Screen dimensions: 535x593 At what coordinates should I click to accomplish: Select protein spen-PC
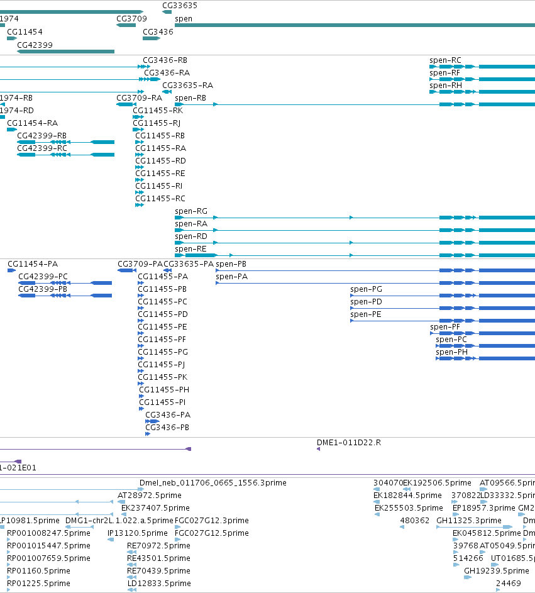tap(485, 346)
